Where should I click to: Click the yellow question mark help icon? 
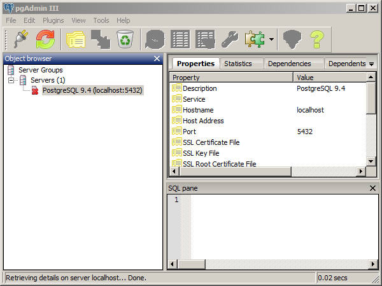click(x=317, y=39)
